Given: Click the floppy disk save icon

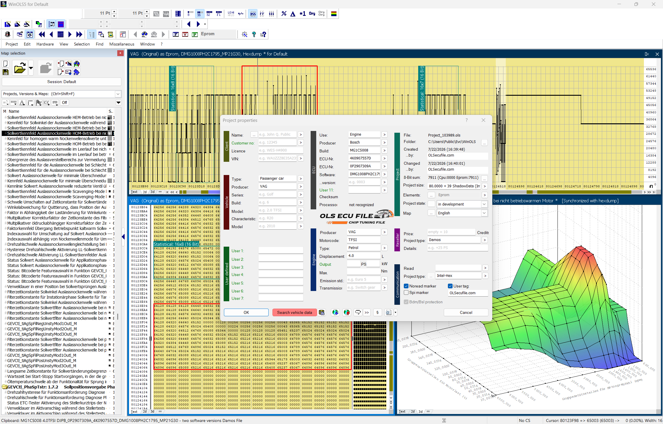Looking at the screenshot, I should (x=6, y=72).
